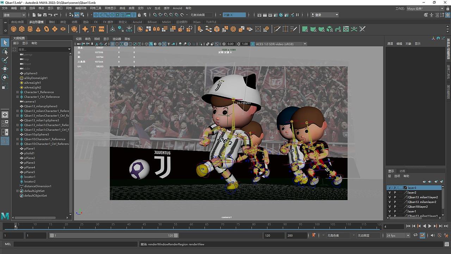Click the star-shaped Sweep Mesh shelf icon
The width and height of the screenshot is (451, 254).
[x=85, y=29]
